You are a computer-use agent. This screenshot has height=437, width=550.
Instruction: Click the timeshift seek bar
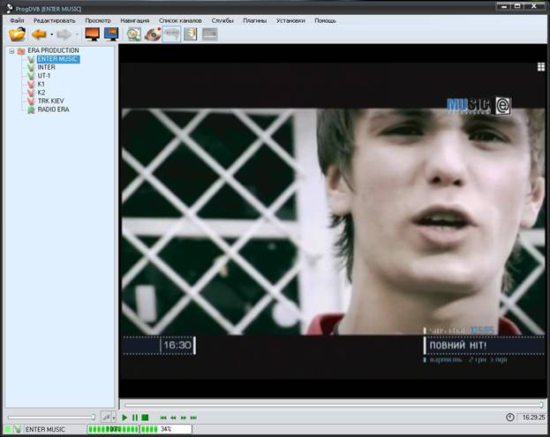click(333, 405)
